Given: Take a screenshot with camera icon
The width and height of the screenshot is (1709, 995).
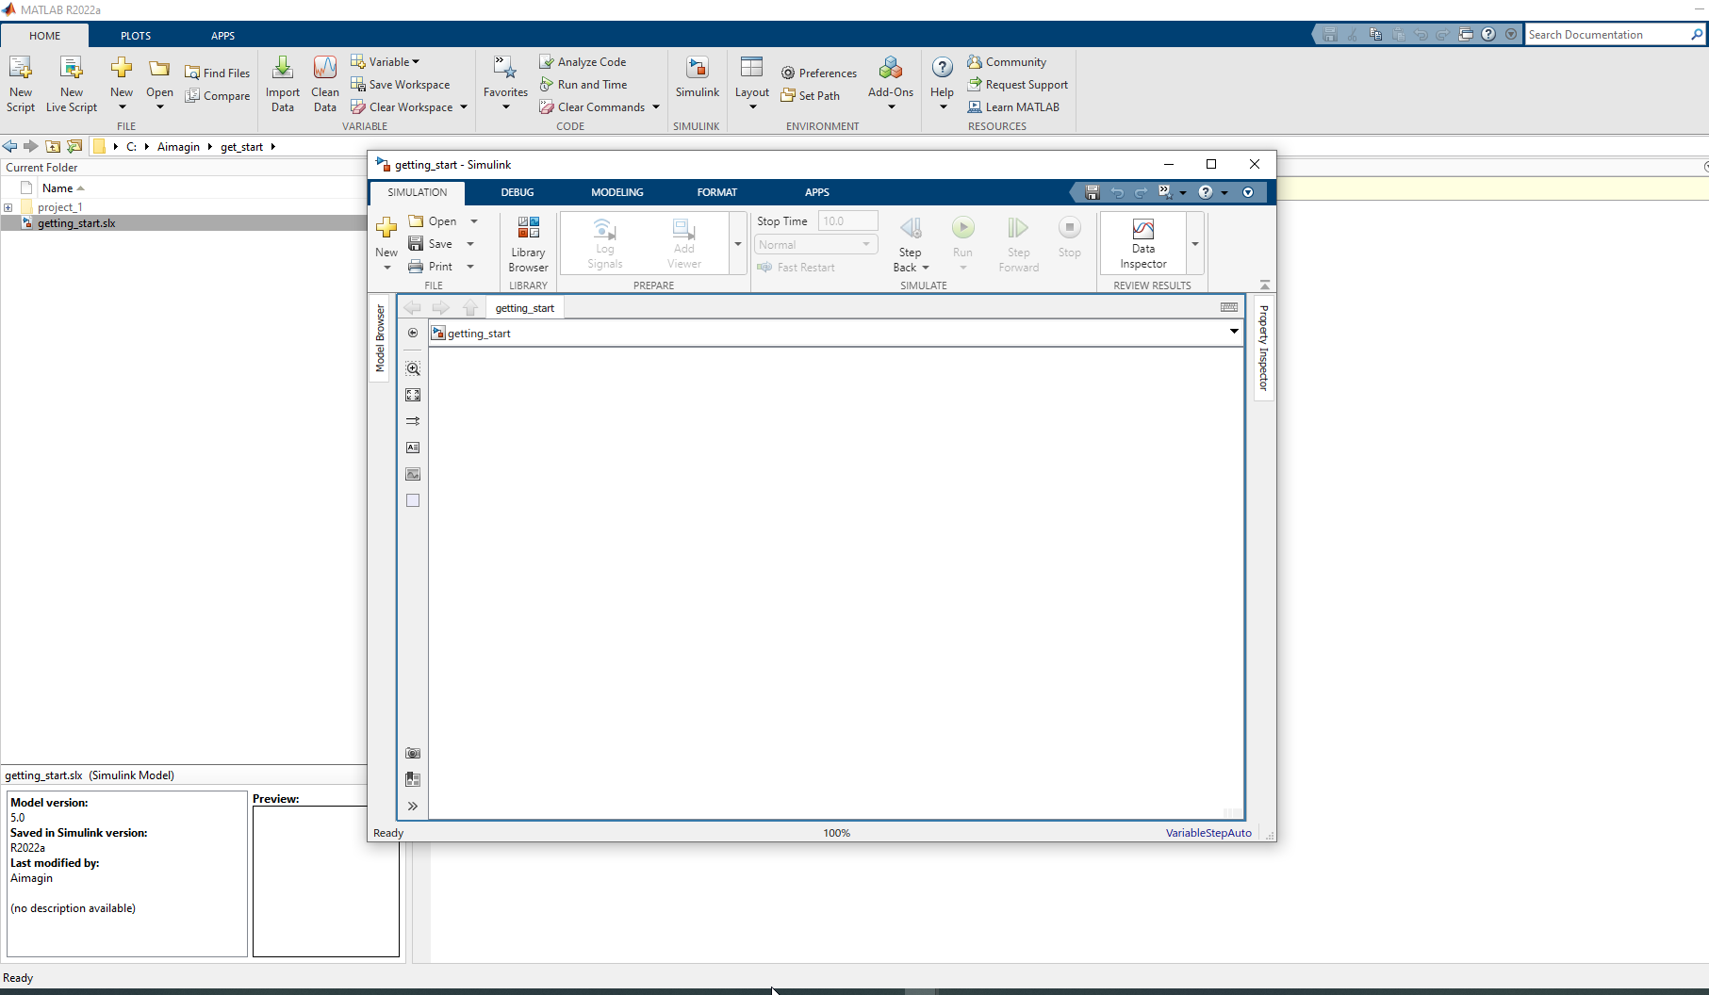Looking at the screenshot, I should (x=413, y=753).
